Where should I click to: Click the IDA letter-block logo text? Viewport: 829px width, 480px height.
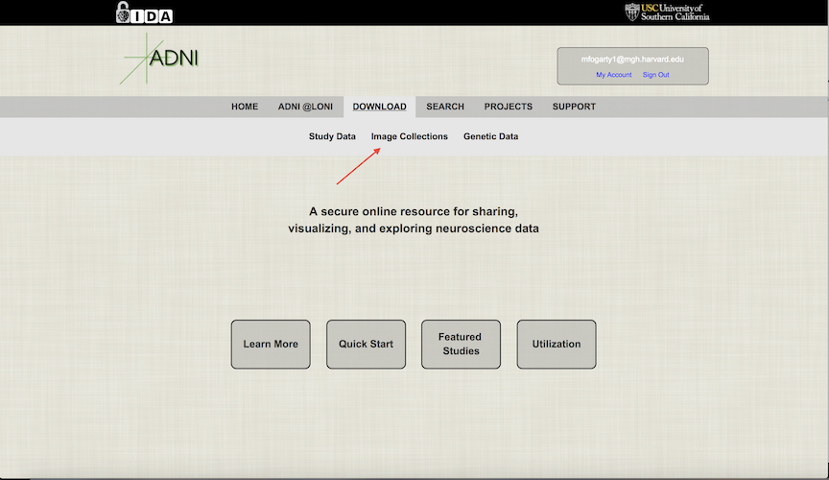click(152, 13)
